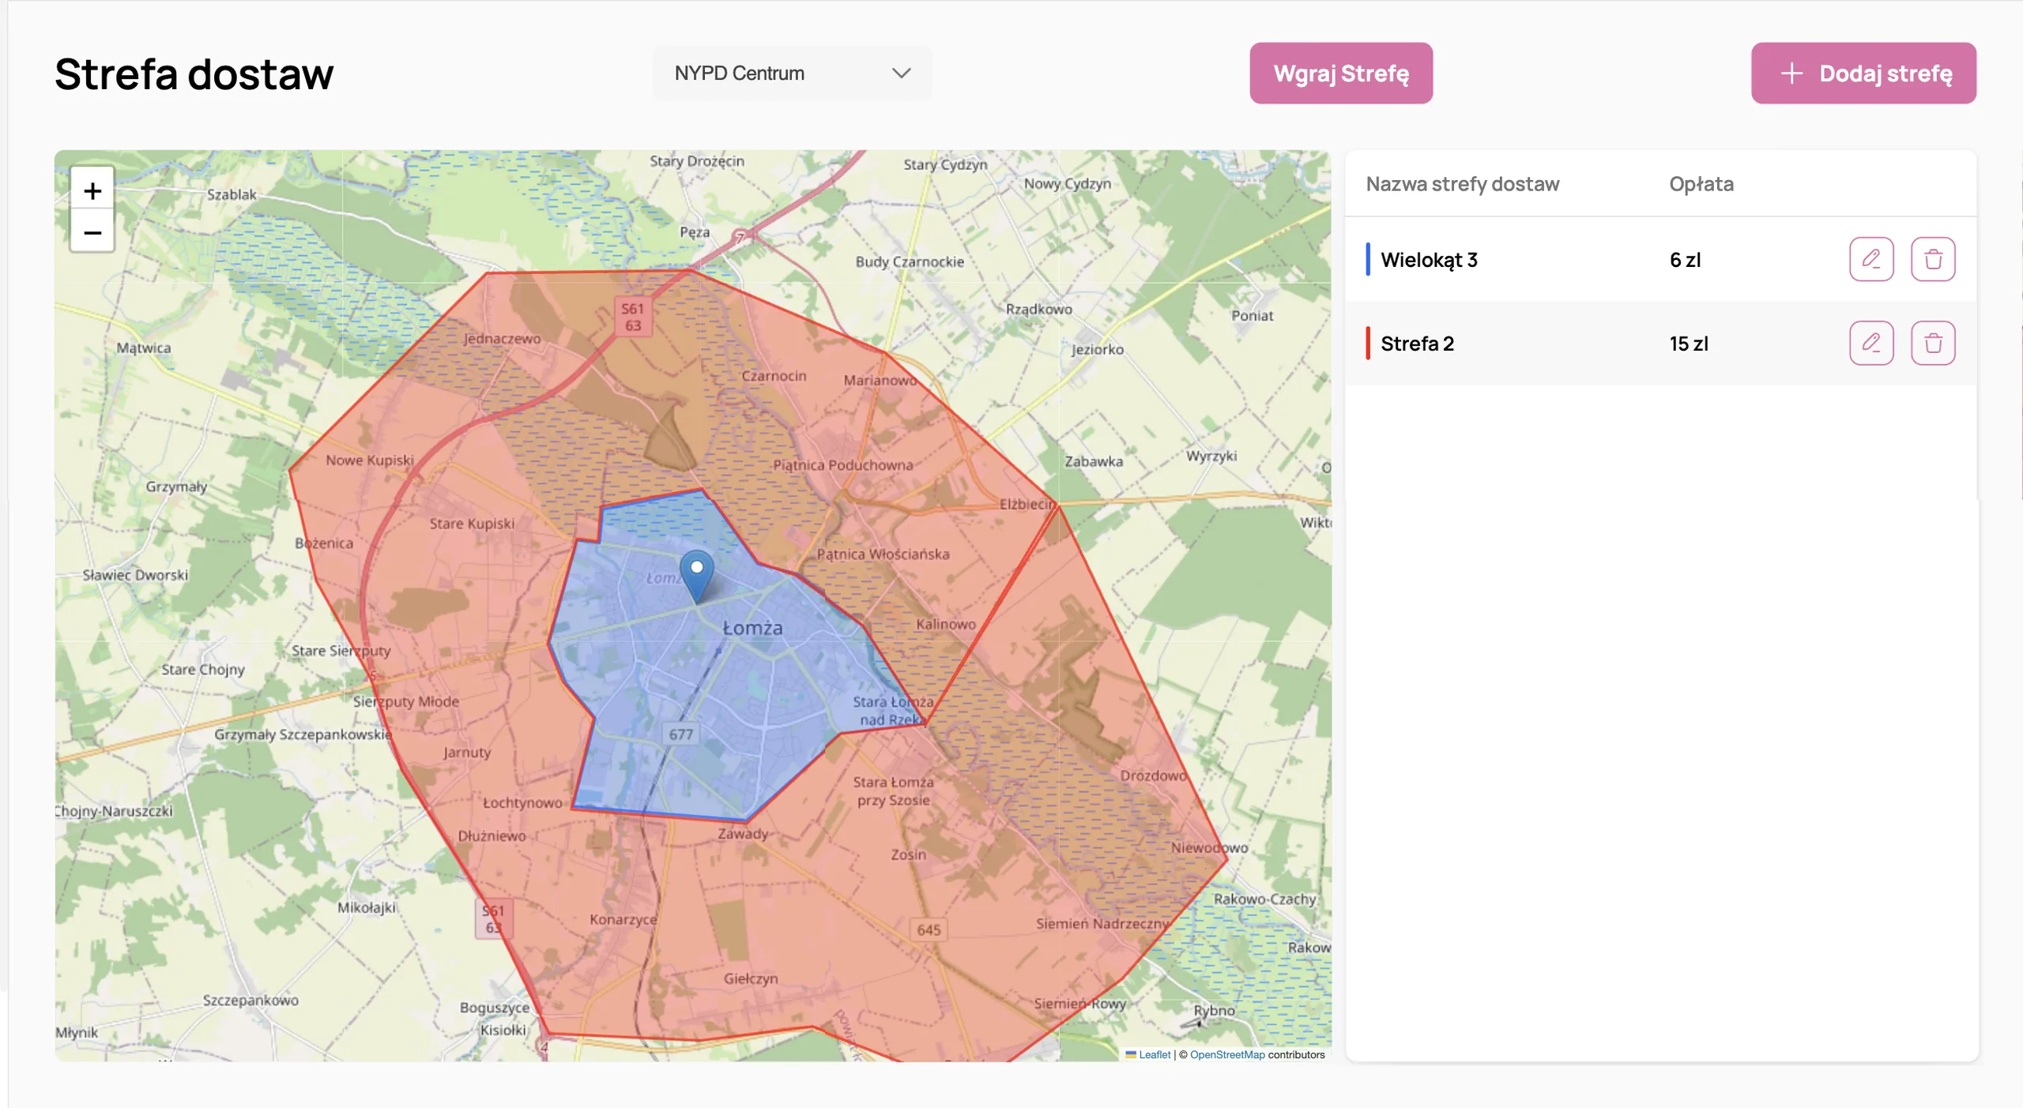Delete the Strefa 2 delivery zone
Screen dimensions: 2023x1108
(x=1933, y=343)
